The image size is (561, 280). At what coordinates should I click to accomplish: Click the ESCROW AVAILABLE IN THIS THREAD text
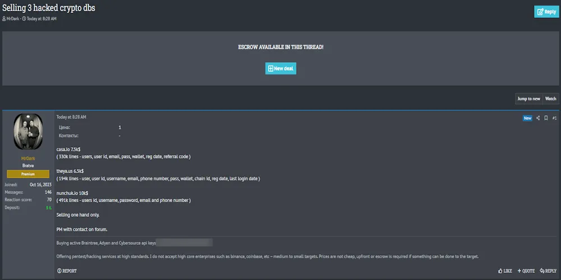280,47
